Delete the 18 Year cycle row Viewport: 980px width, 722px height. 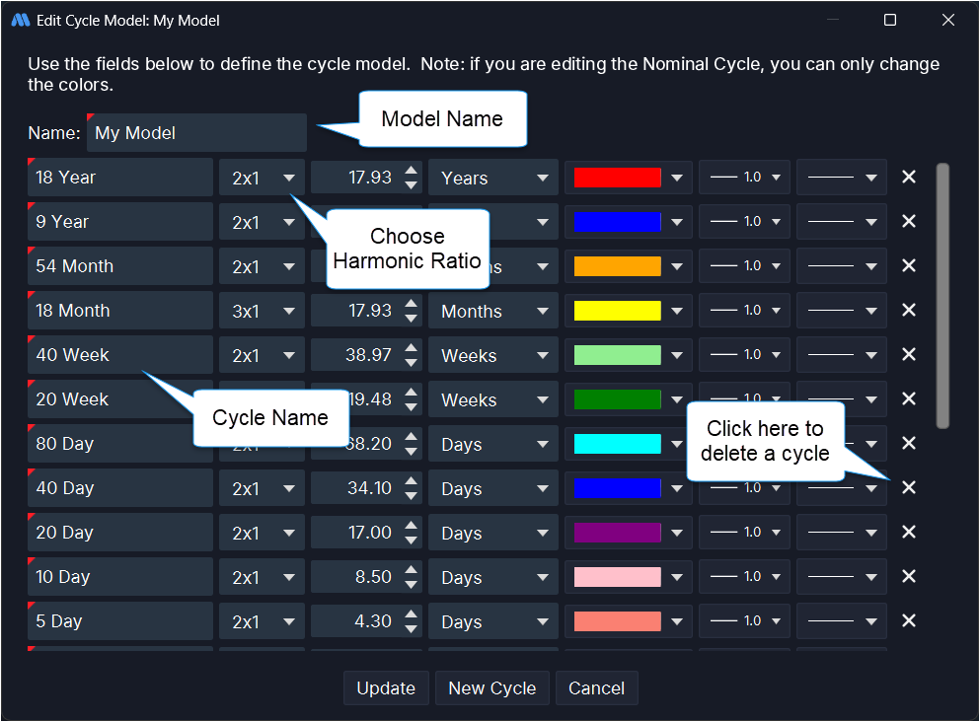click(x=909, y=178)
